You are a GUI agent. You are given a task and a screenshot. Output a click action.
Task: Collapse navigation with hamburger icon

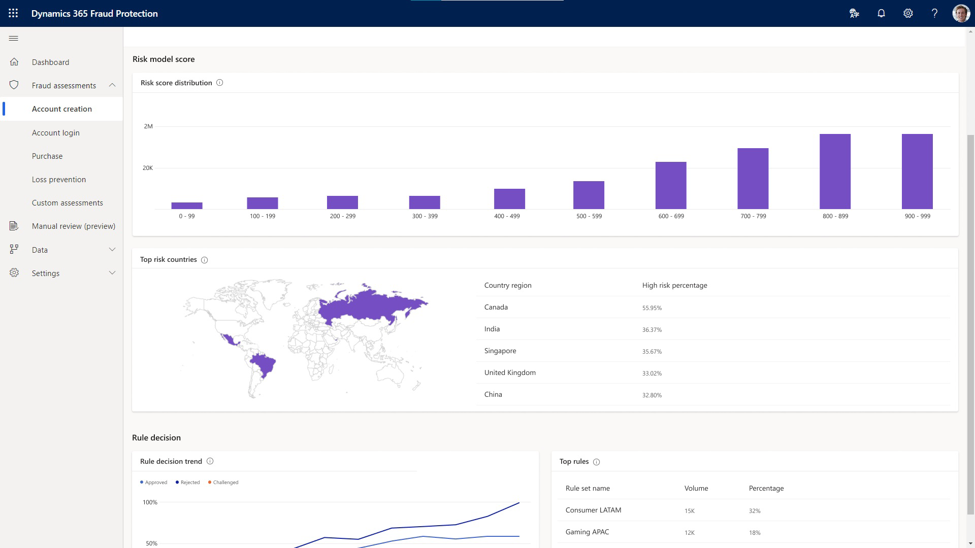tap(14, 39)
